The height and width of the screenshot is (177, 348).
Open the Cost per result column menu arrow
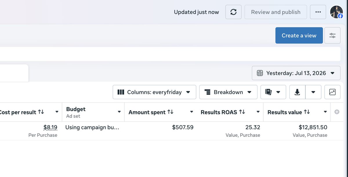coord(57,112)
